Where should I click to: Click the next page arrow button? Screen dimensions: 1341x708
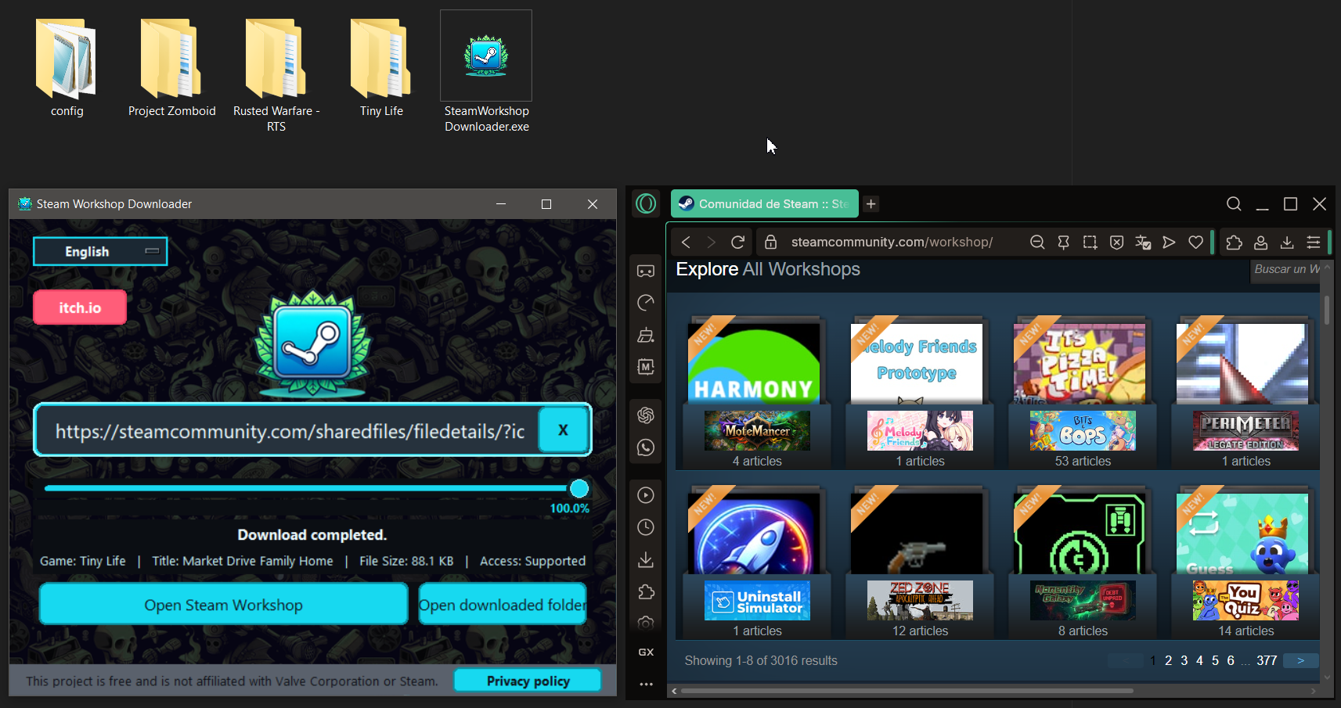click(1301, 661)
